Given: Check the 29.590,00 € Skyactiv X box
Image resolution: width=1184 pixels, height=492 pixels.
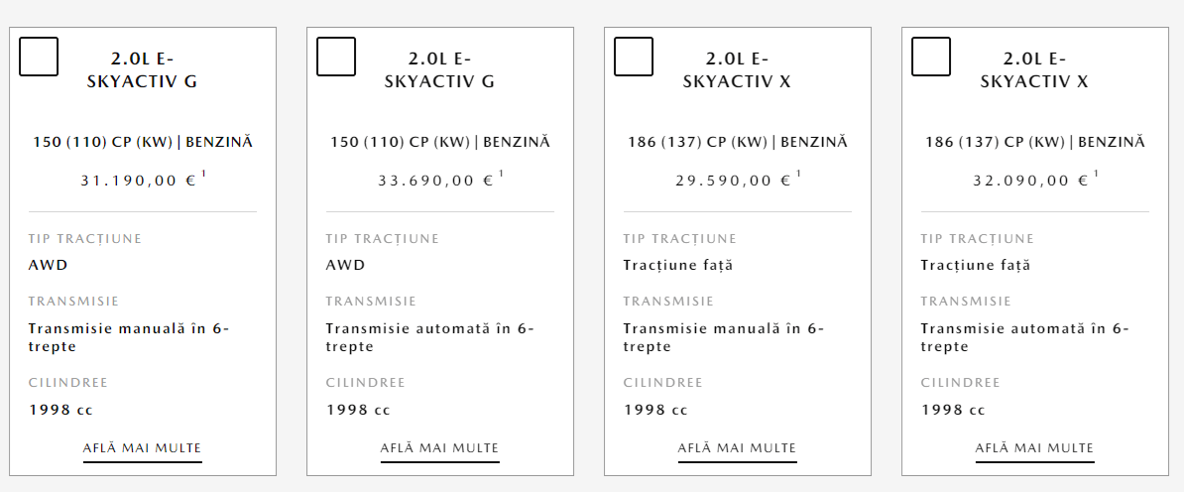Looking at the screenshot, I should [634, 57].
